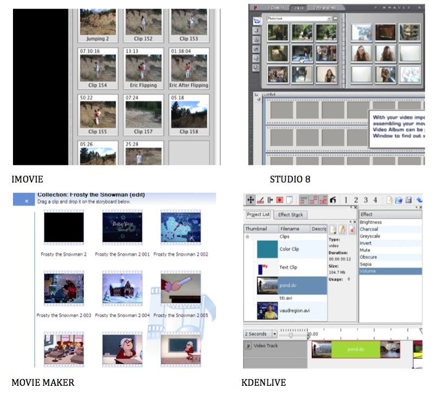Switch to the Project List tab

point(258,215)
